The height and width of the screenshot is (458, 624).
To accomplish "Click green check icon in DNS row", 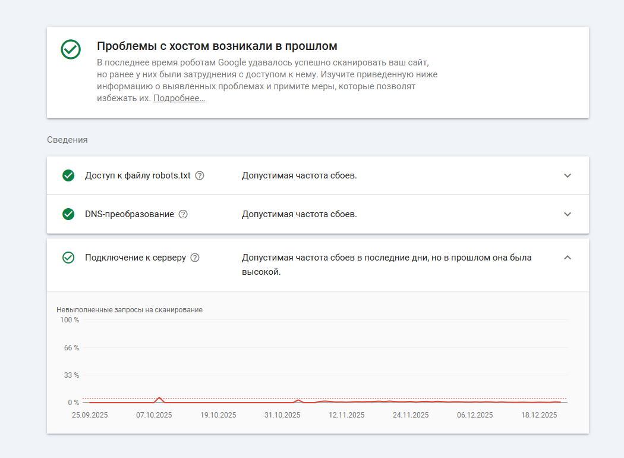I will (68, 214).
